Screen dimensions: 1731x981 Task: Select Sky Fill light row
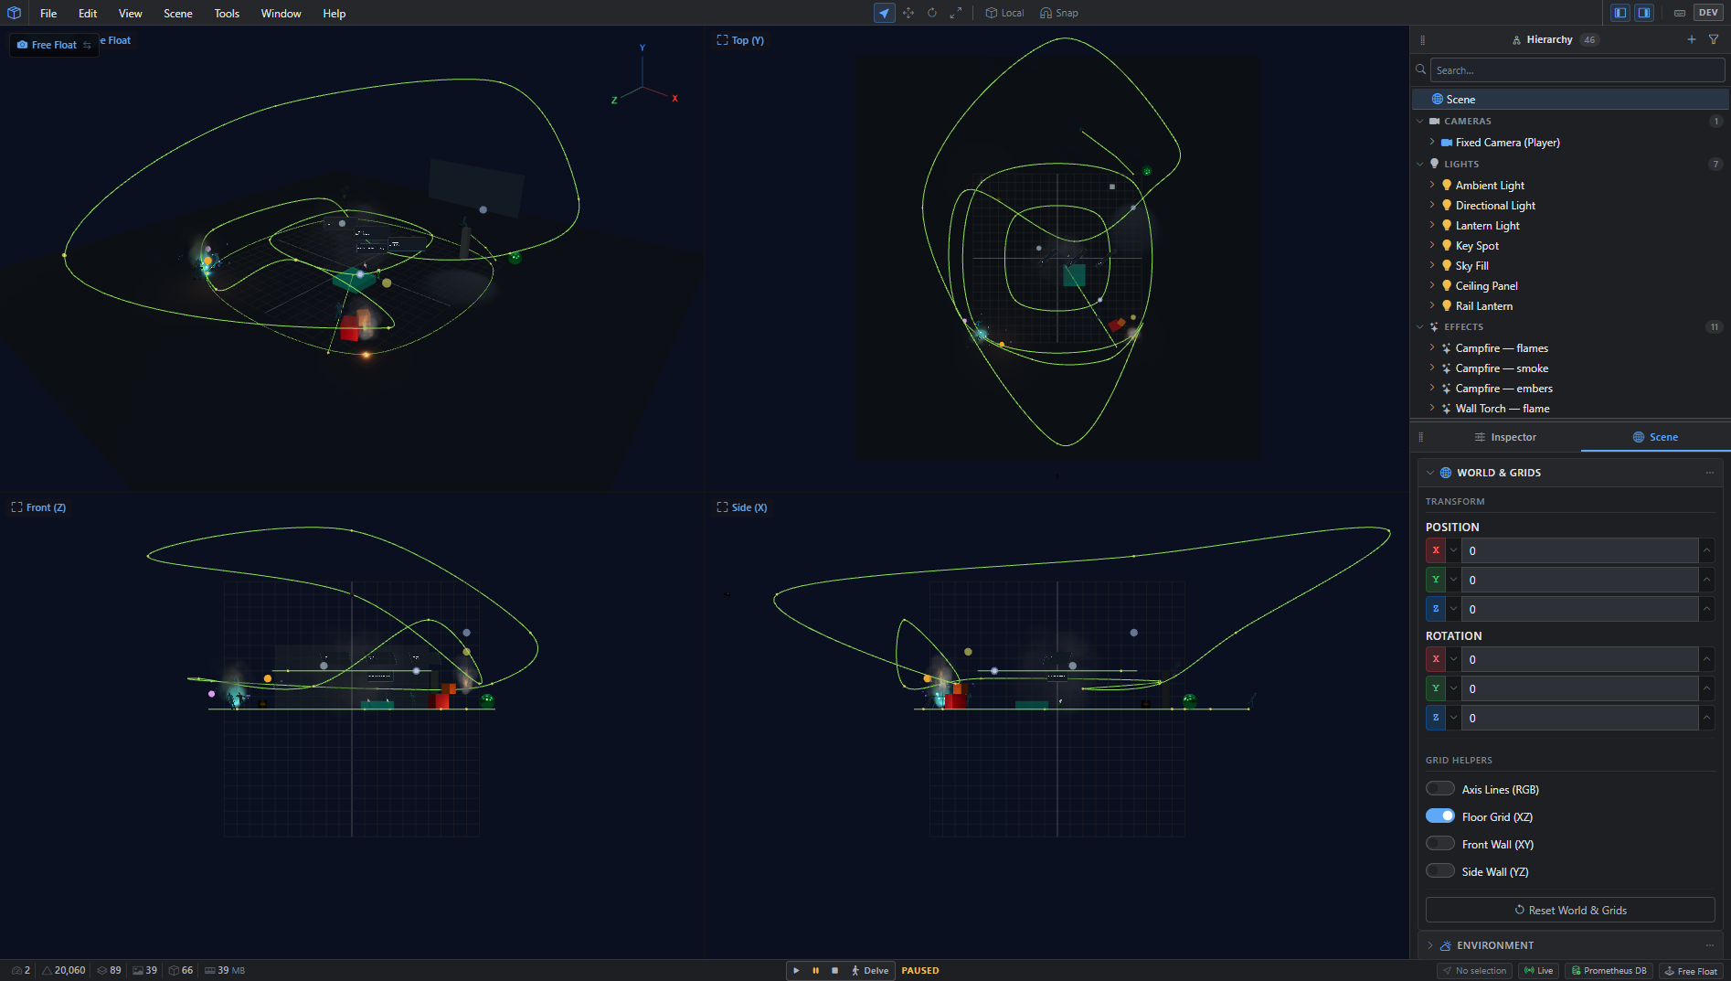[x=1570, y=266]
